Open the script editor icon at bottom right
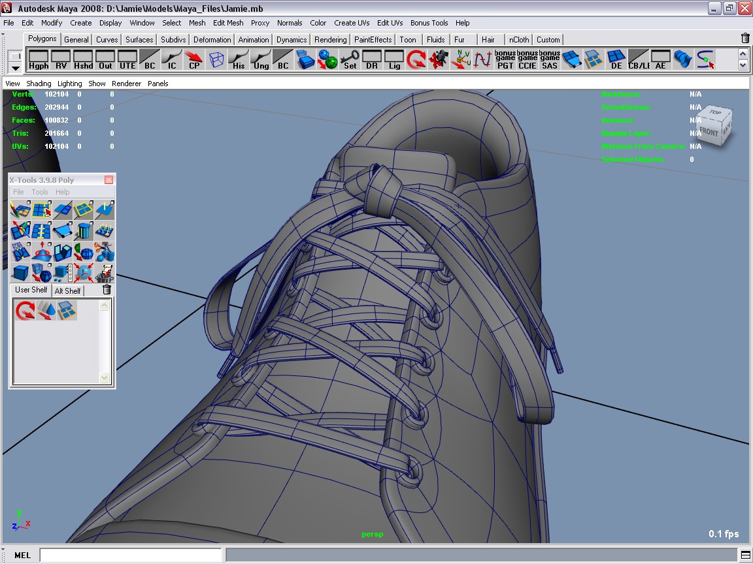The image size is (753, 564). 745,555
